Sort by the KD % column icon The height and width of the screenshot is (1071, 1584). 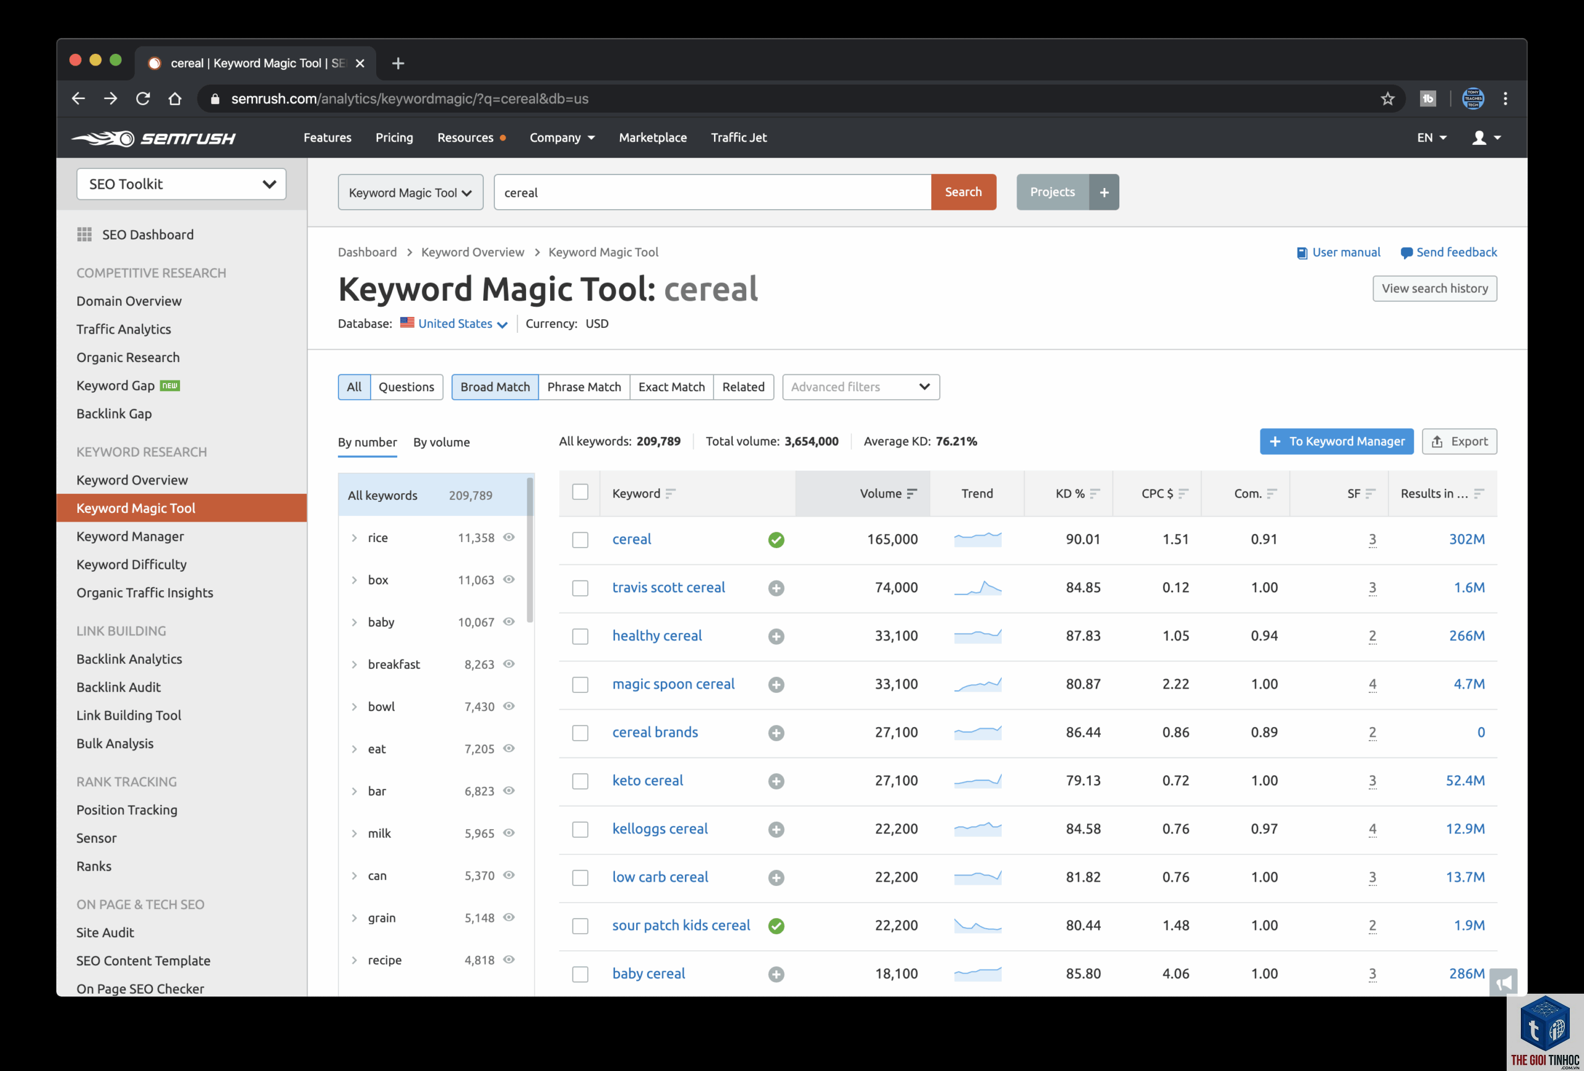click(1095, 494)
